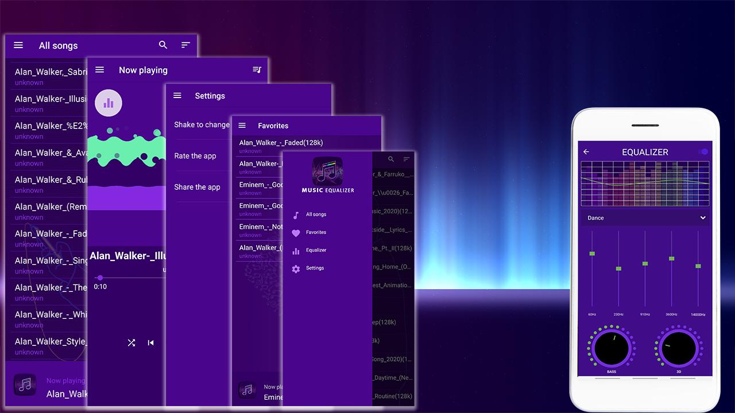Image resolution: width=735 pixels, height=413 pixels.
Task: Click bars icon beside Equalizer in drawer
Action: tap(296, 251)
